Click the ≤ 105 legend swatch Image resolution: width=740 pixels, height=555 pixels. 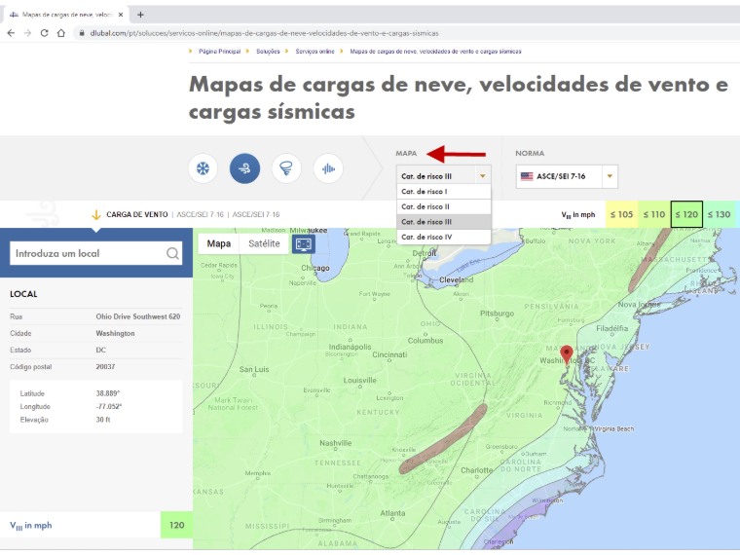[621, 214]
